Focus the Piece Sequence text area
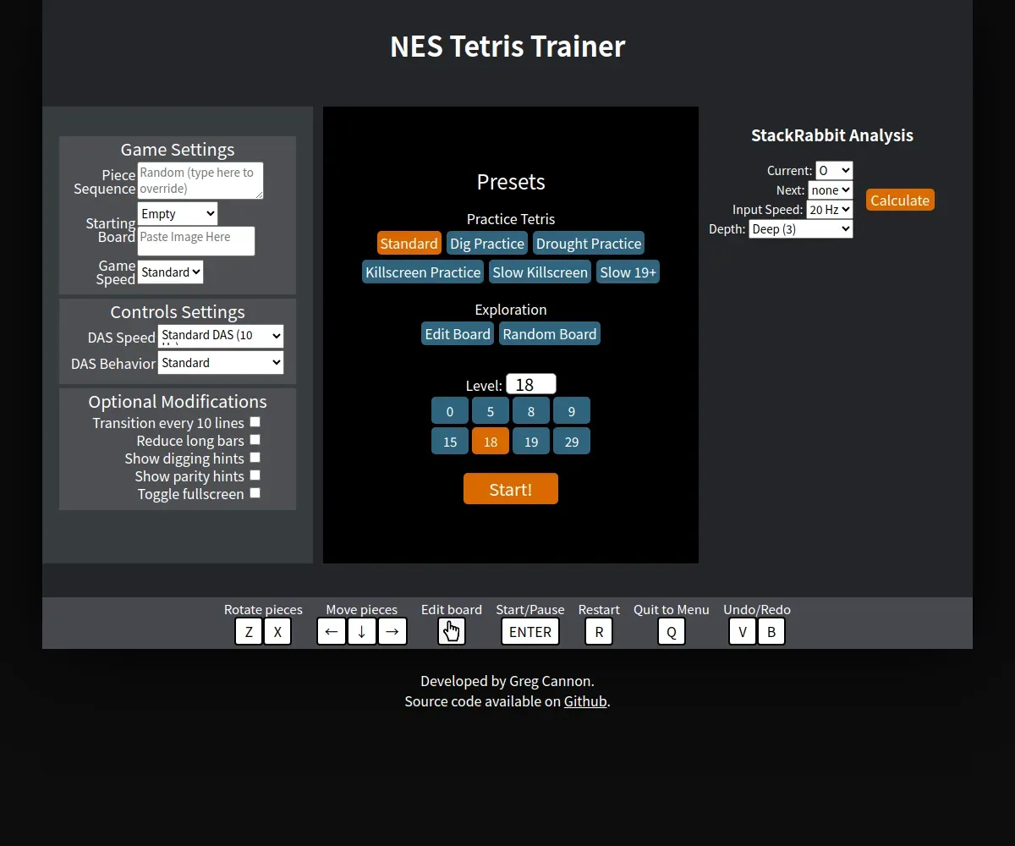Viewport: 1015px width, 846px height. click(200, 181)
